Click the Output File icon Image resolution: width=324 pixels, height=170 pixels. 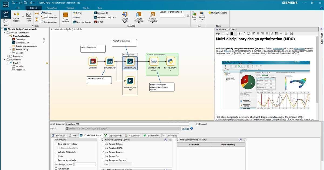202,14
